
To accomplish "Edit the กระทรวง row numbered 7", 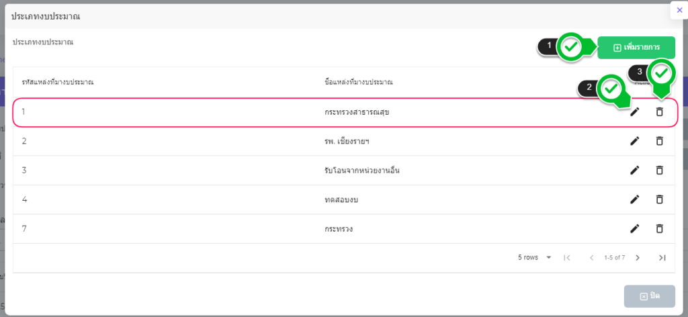I will click(634, 228).
